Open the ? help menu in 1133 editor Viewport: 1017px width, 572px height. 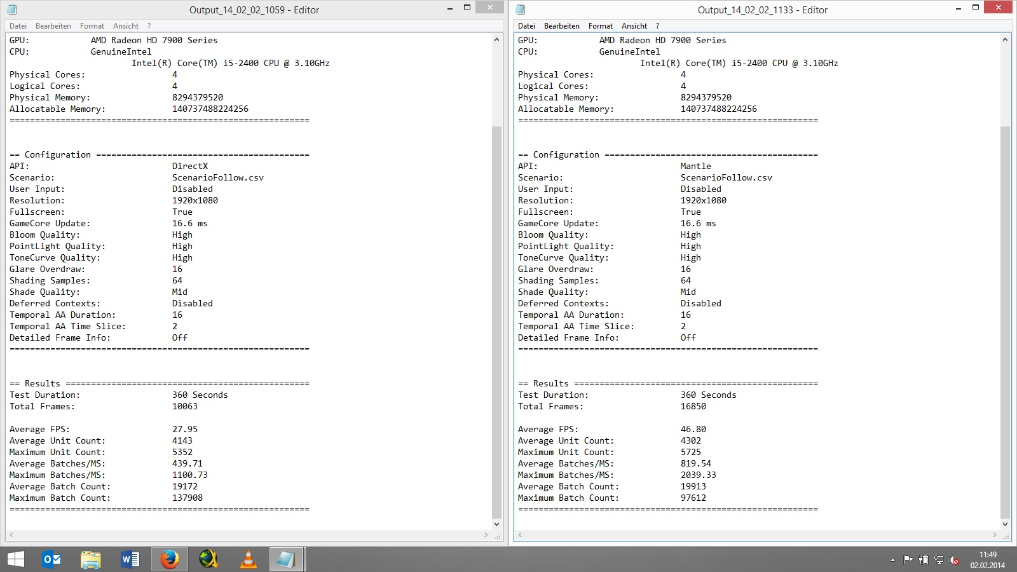point(658,26)
